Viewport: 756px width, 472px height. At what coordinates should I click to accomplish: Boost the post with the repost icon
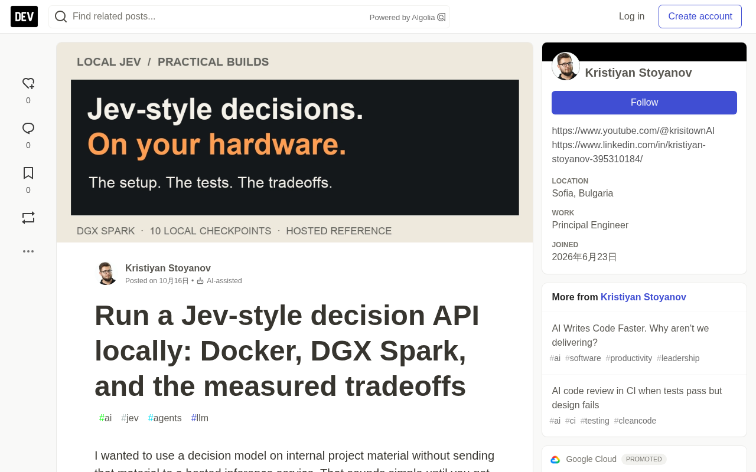pyautogui.click(x=28, y=218)
